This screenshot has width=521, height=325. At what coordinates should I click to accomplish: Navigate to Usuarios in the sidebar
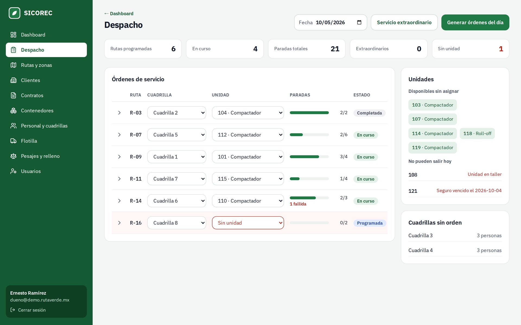pyautogui.click(x=46, y=171)
